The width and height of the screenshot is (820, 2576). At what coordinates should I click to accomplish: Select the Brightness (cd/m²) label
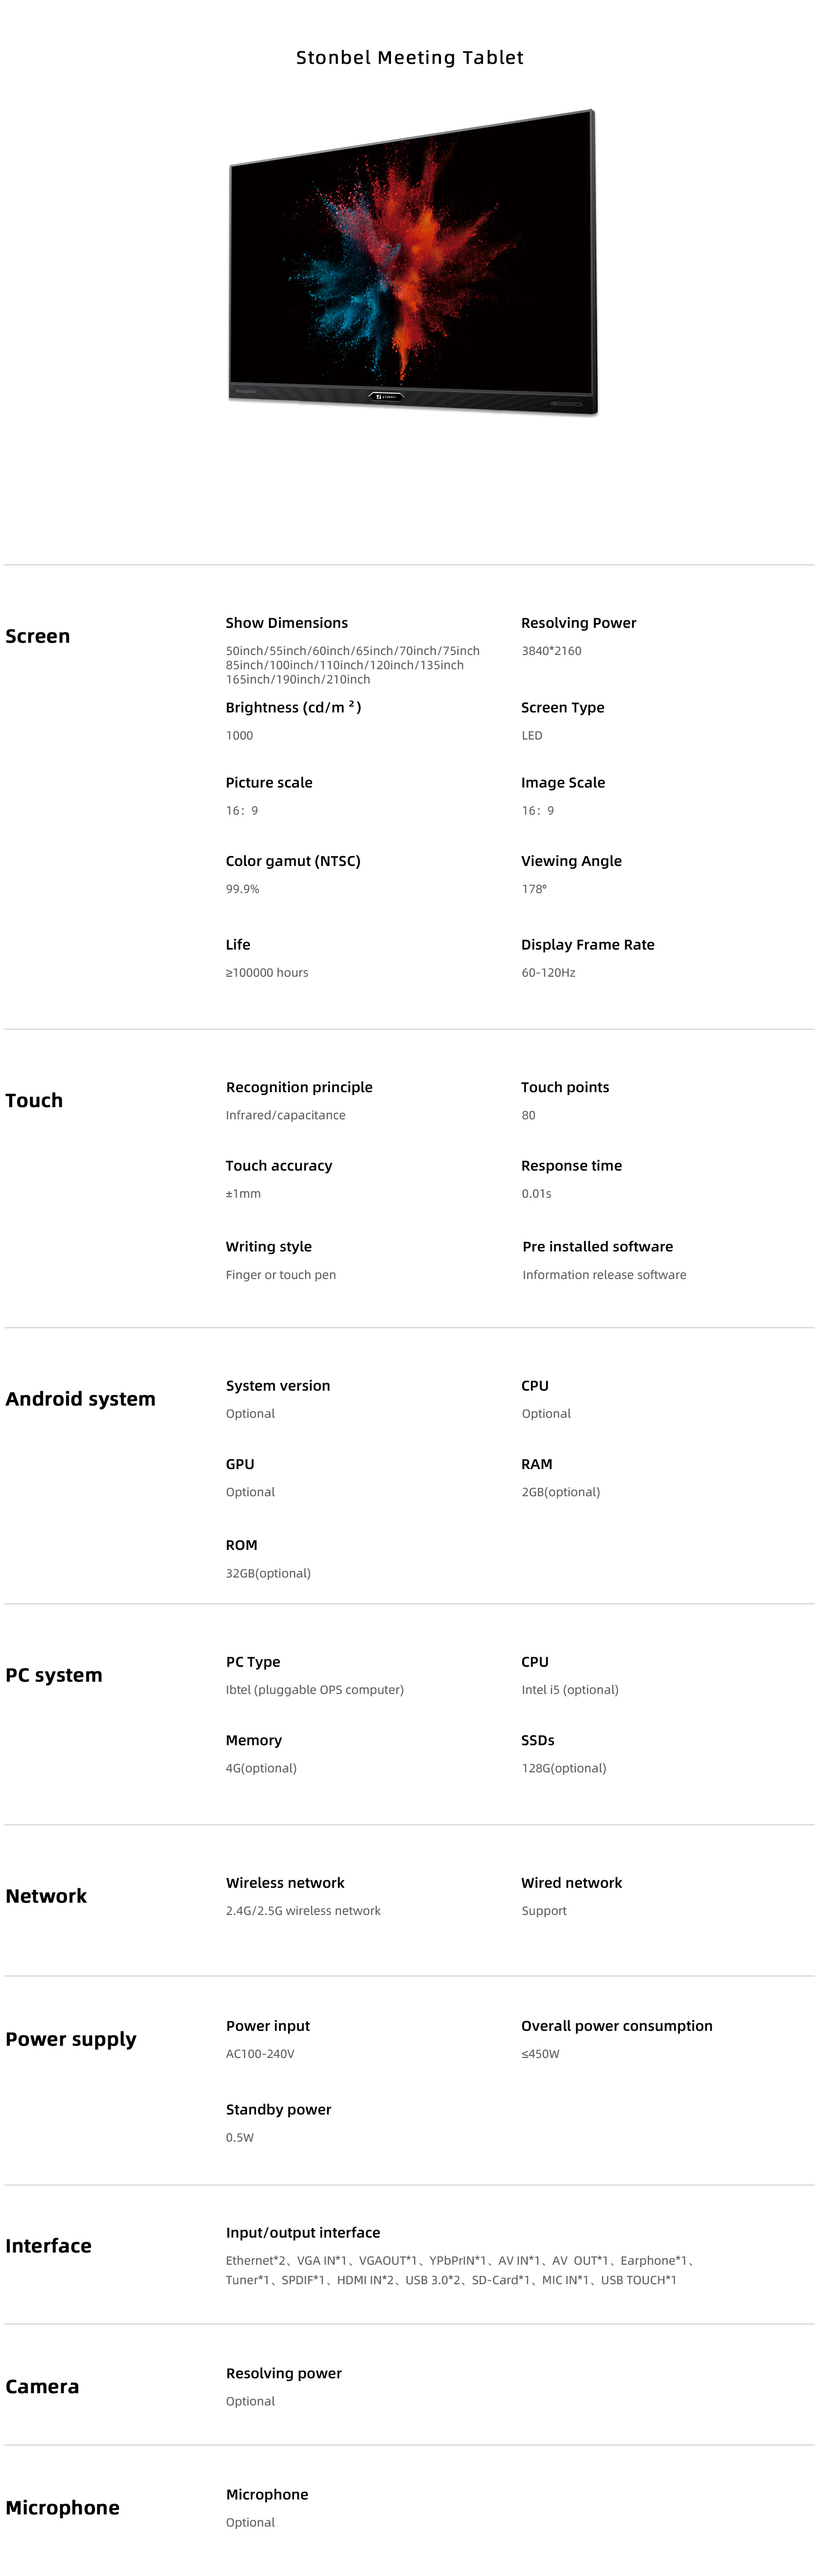(293, 707)
